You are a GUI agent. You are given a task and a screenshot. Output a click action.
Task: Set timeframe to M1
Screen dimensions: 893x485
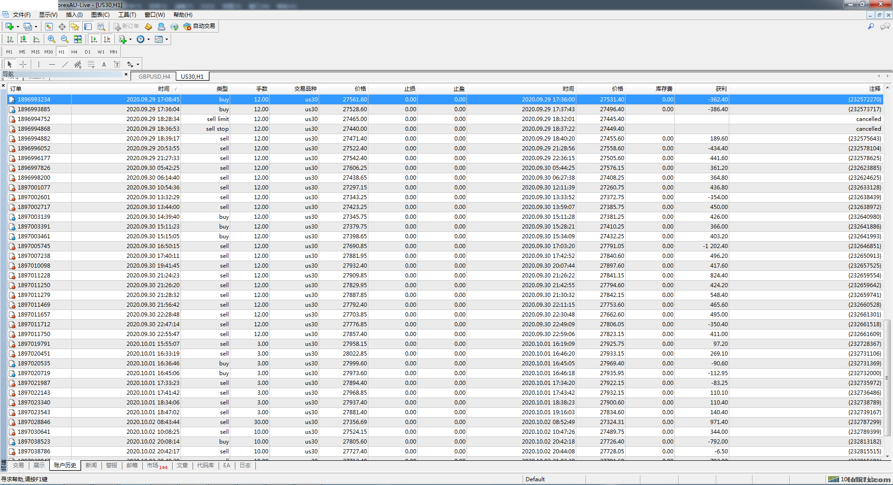[9, 52]
